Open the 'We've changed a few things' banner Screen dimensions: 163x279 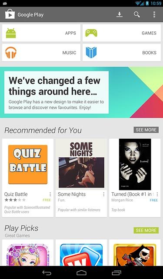click(x=81, y=92)
